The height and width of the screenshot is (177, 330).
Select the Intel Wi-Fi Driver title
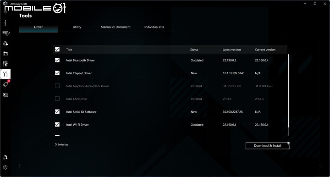pos(77,125)
